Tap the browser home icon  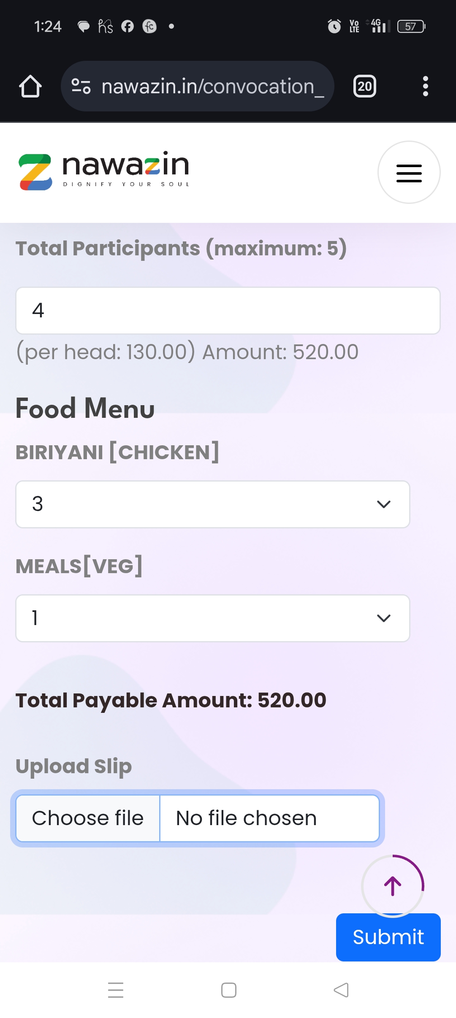pyautogui.click(x=30, y=87)
